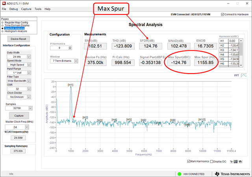
Task: Adjust the # Harmonics stepper arrows
Action: coord(70,48)
